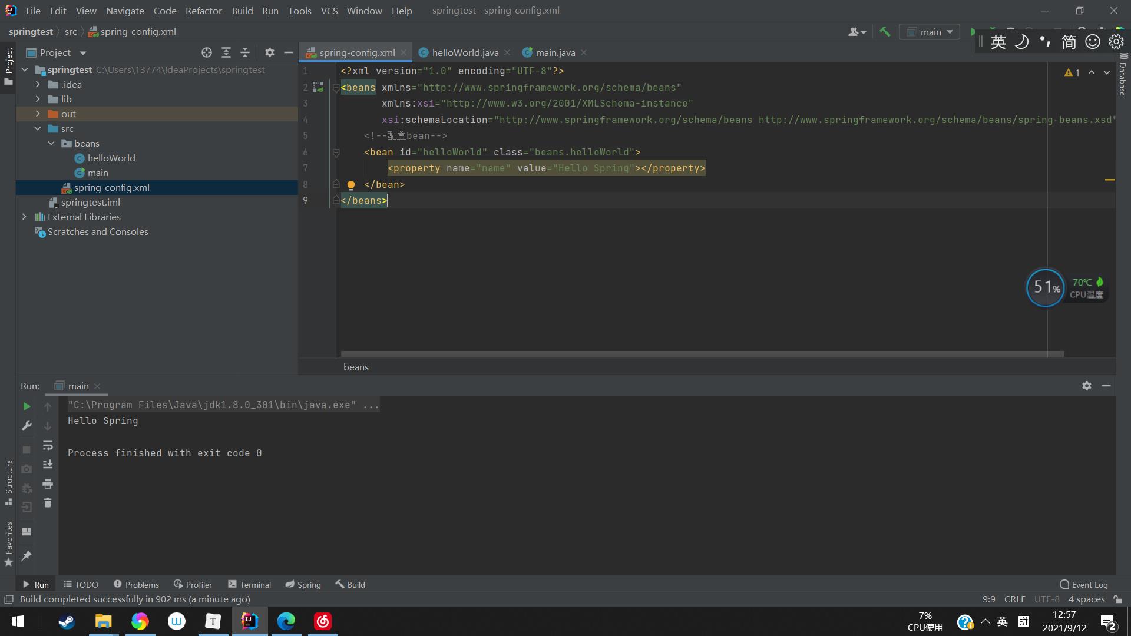Open the Spring tool window

tap(303, 585)
